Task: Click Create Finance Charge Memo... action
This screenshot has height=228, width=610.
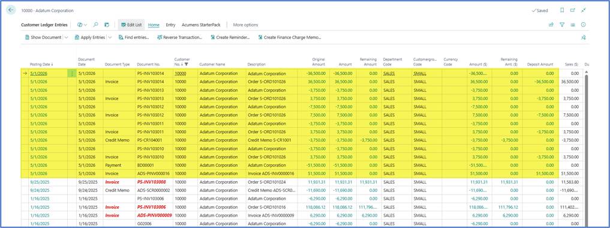Action: (290, 37)
